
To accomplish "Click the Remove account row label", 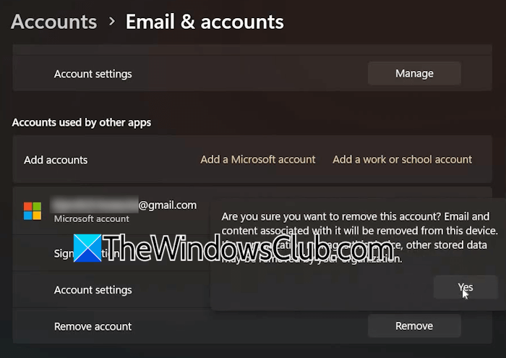I will pos(93,327).
